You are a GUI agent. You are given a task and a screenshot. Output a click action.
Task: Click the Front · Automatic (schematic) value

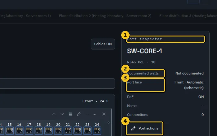(189, 85)
